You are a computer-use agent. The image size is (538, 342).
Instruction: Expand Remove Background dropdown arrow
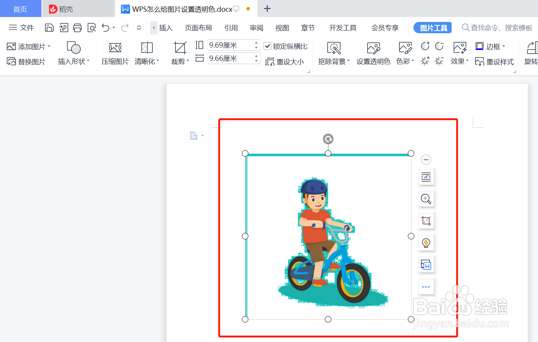[x=348, y=60]
